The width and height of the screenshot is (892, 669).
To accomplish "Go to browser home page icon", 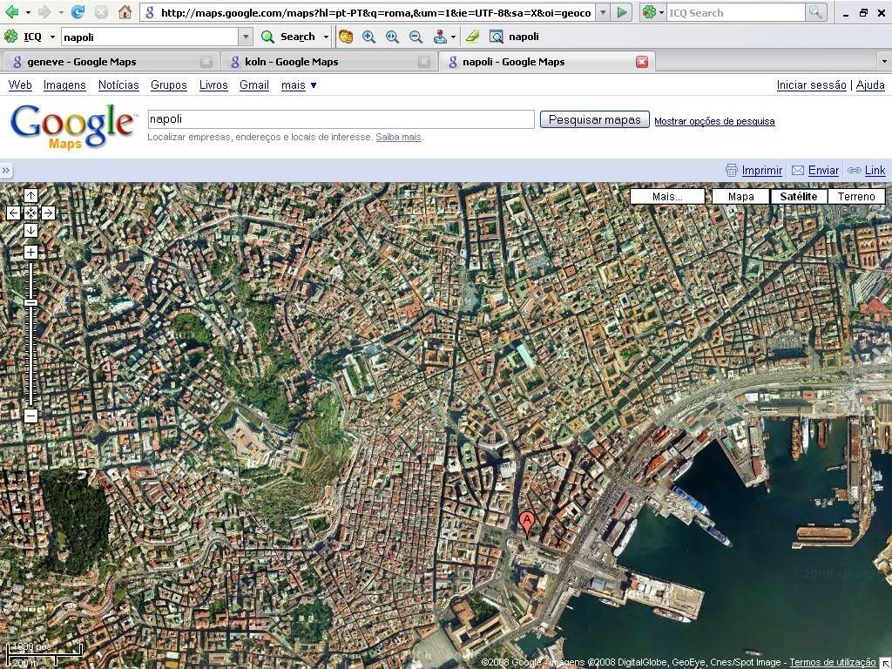I will click(125, 12).
